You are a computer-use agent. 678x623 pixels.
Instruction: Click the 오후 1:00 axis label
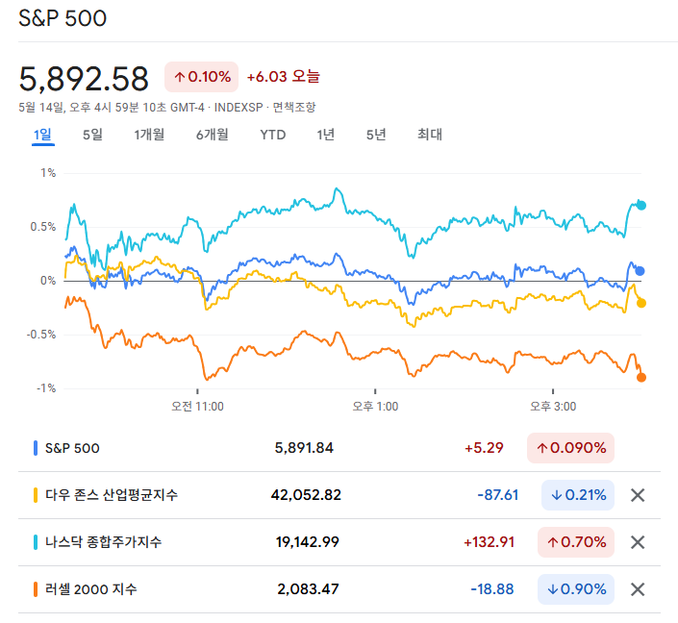pyautogui.click(x=375, y=407)
